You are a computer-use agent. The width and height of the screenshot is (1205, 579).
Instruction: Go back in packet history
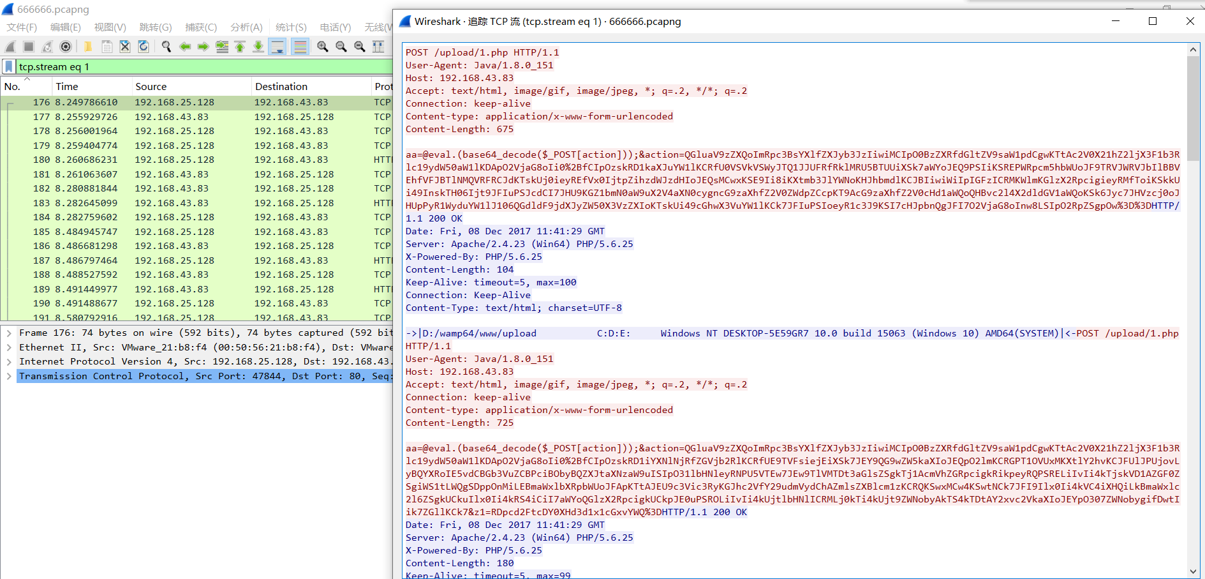[x=185, y=47]
